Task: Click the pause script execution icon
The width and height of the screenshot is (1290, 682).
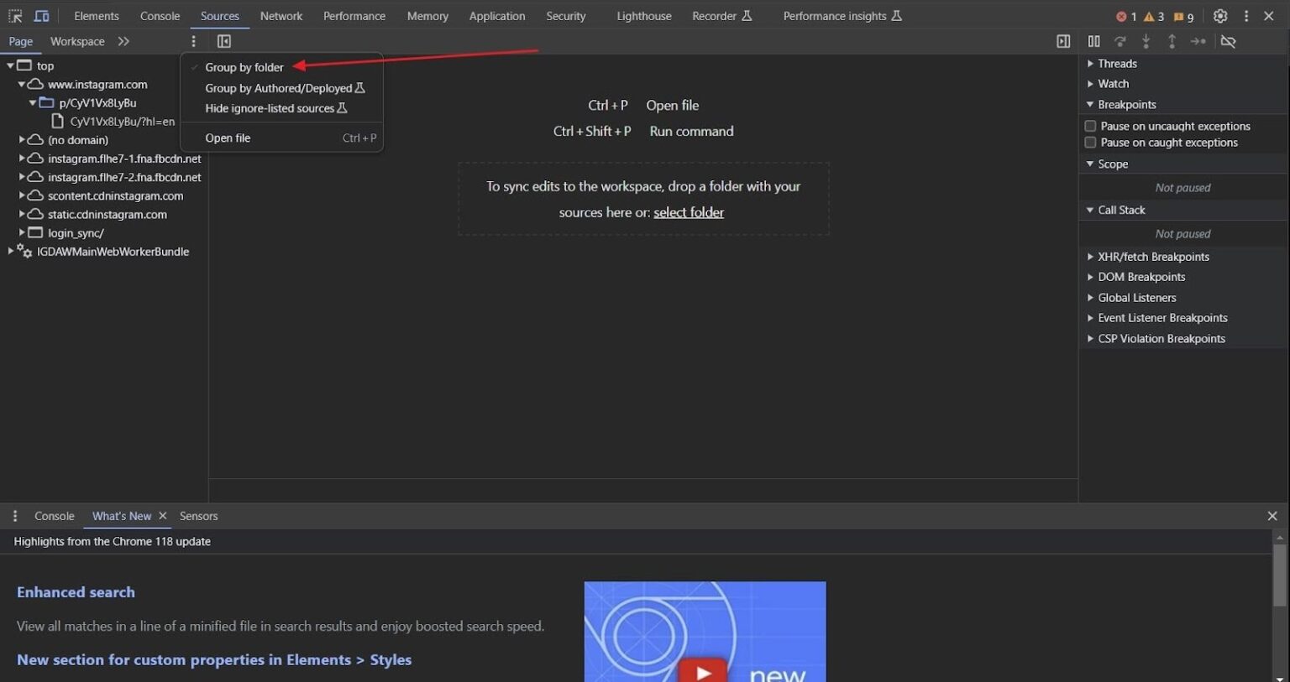Action: 1093,41
